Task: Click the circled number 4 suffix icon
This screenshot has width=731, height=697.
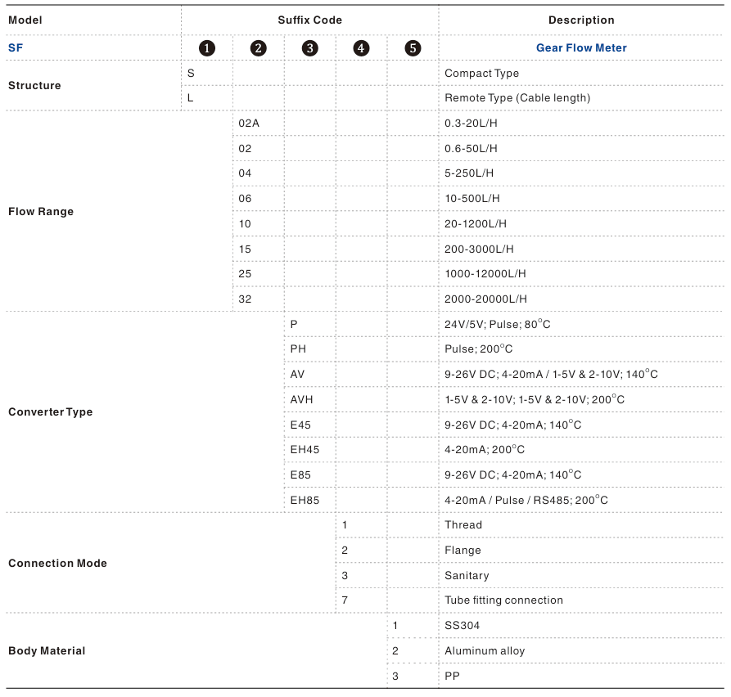Action: click(361, 48)
